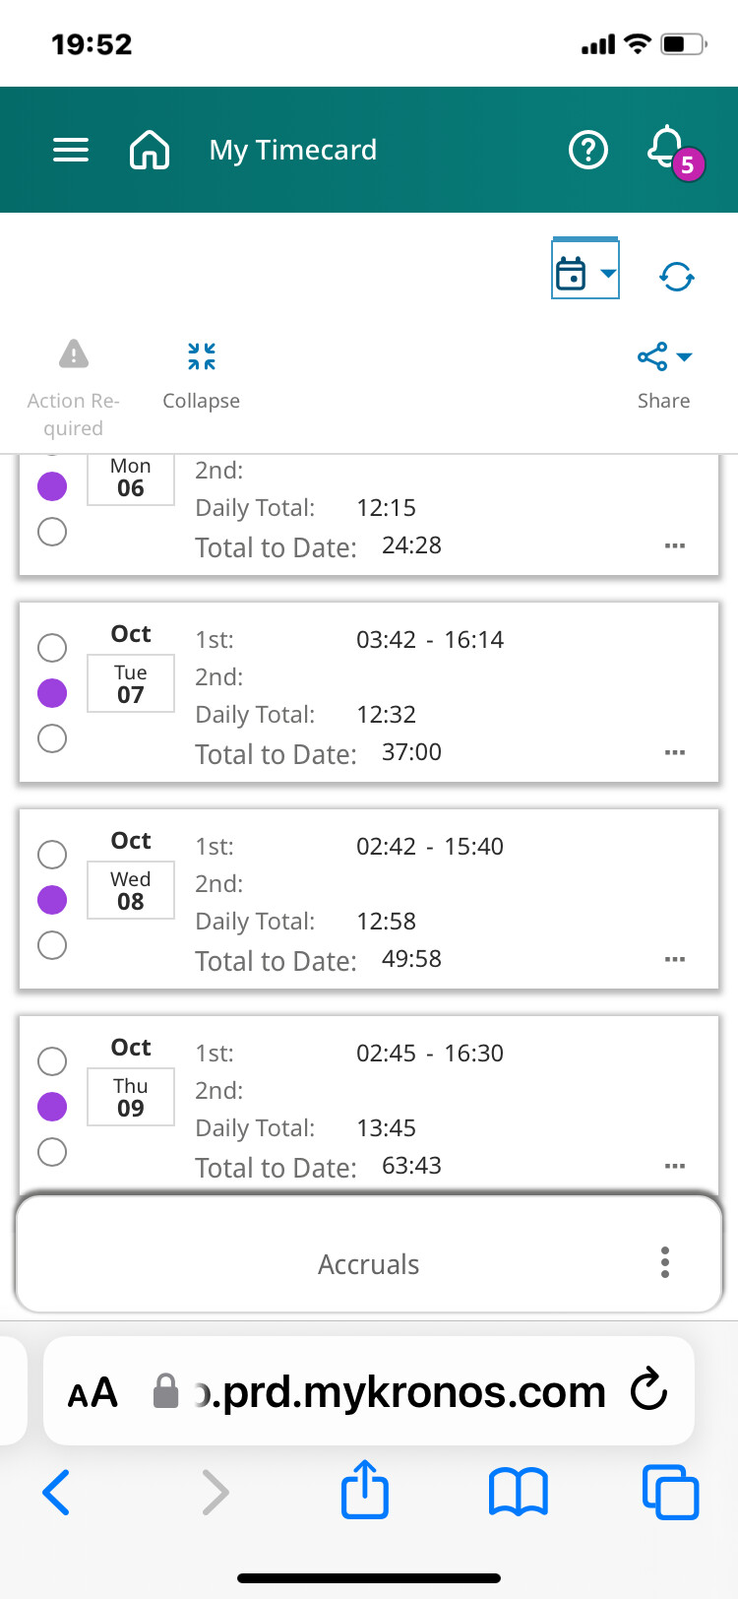Refresh the timecard data

point(677,277)
